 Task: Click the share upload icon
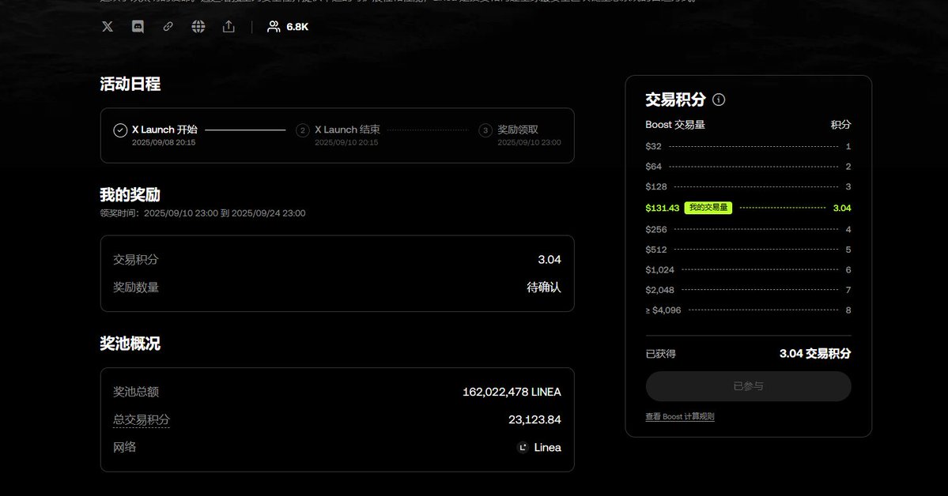(229, 27)
